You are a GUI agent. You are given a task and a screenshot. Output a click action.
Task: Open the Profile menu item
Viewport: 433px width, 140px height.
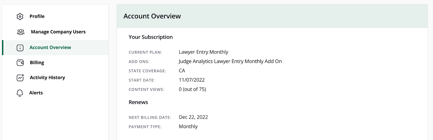(55, 16)
